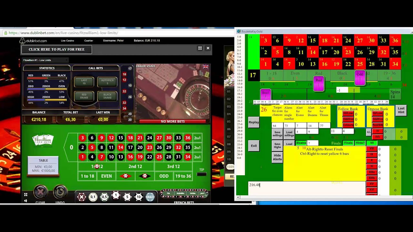This screenshot has height=232, width=413.
Task: Bet on ODD on Dublinbet table
Action: coord(164,176)
